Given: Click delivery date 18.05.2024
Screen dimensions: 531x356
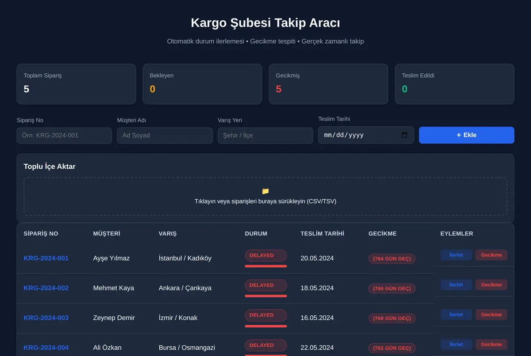Looking at the screenshot, I should coord(317,288).
